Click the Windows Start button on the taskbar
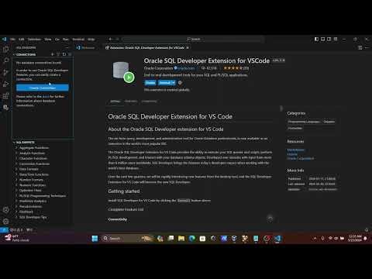The height and width of the screenshot is (279, 372). [95, 239]
